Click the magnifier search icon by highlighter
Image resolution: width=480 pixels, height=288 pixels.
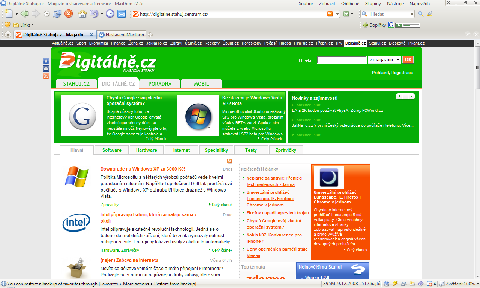(421, 14)
